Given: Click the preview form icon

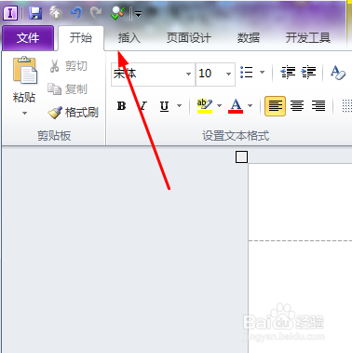Looking at the screenshot, I should point(117,13).
